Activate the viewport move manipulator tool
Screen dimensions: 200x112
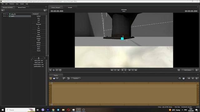(x=54, y=70)
